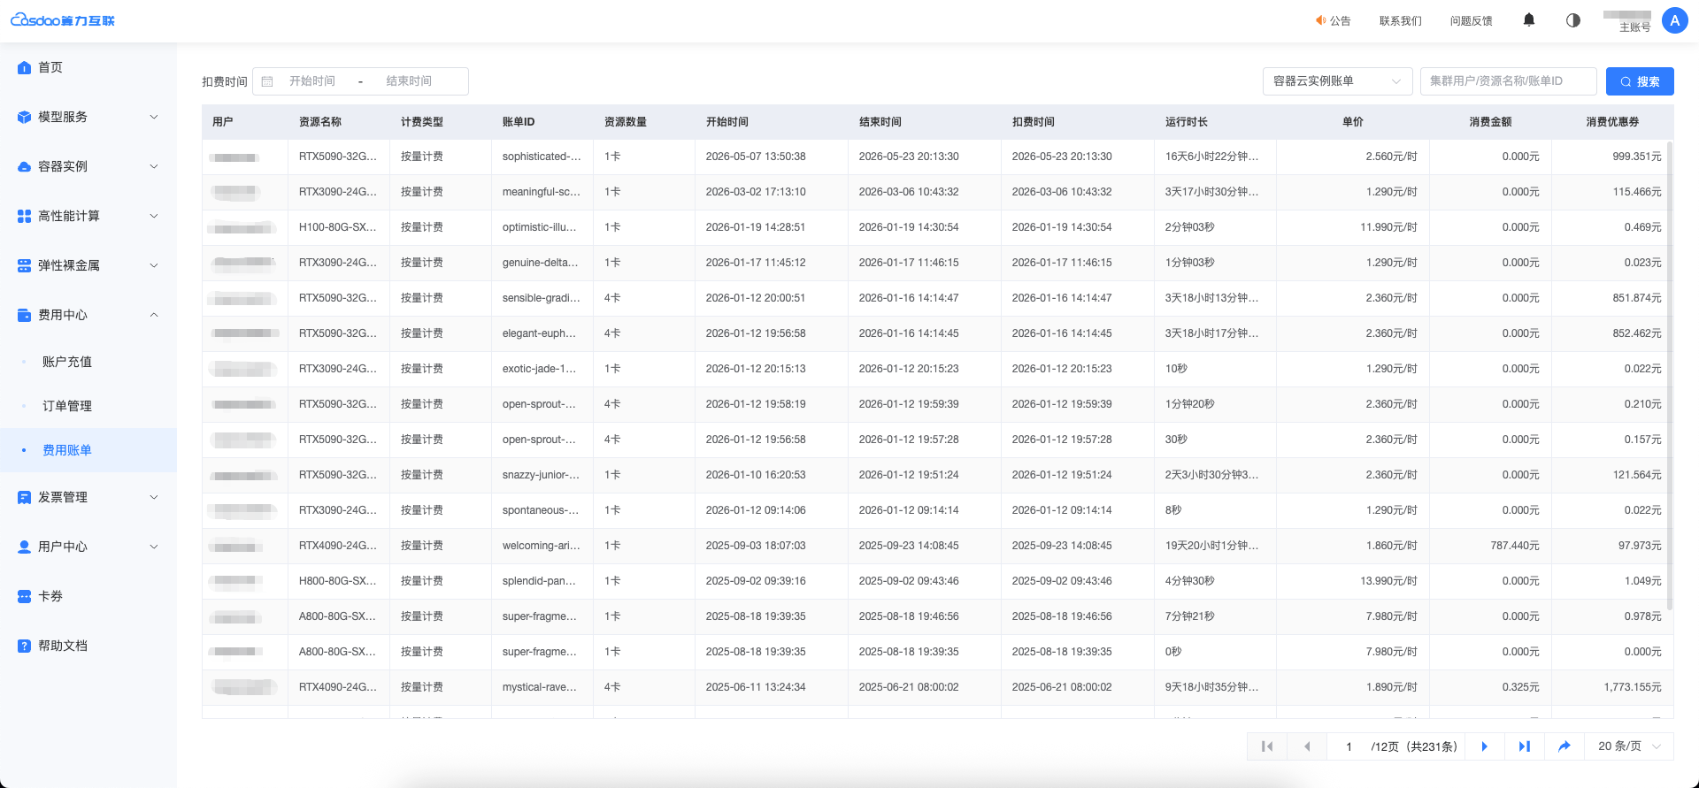Expand the 发票管理 submenu chevron
The width and height of the screenshot is (1699, 788).
point(154,497)
